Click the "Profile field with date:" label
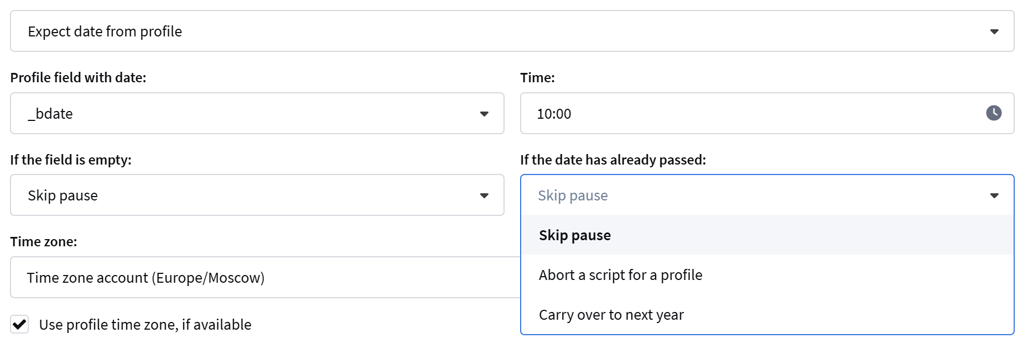The width and height of the screenshot is (1028, 349). (78, 78)
